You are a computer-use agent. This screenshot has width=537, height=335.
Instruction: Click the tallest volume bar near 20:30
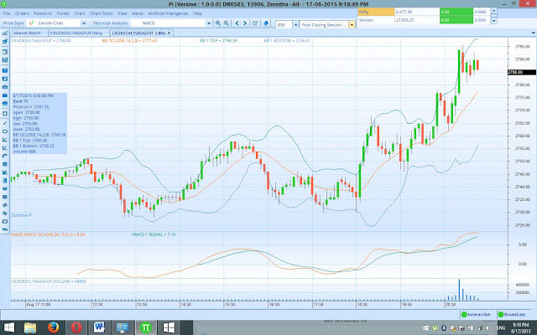click(x=459, y=290)
